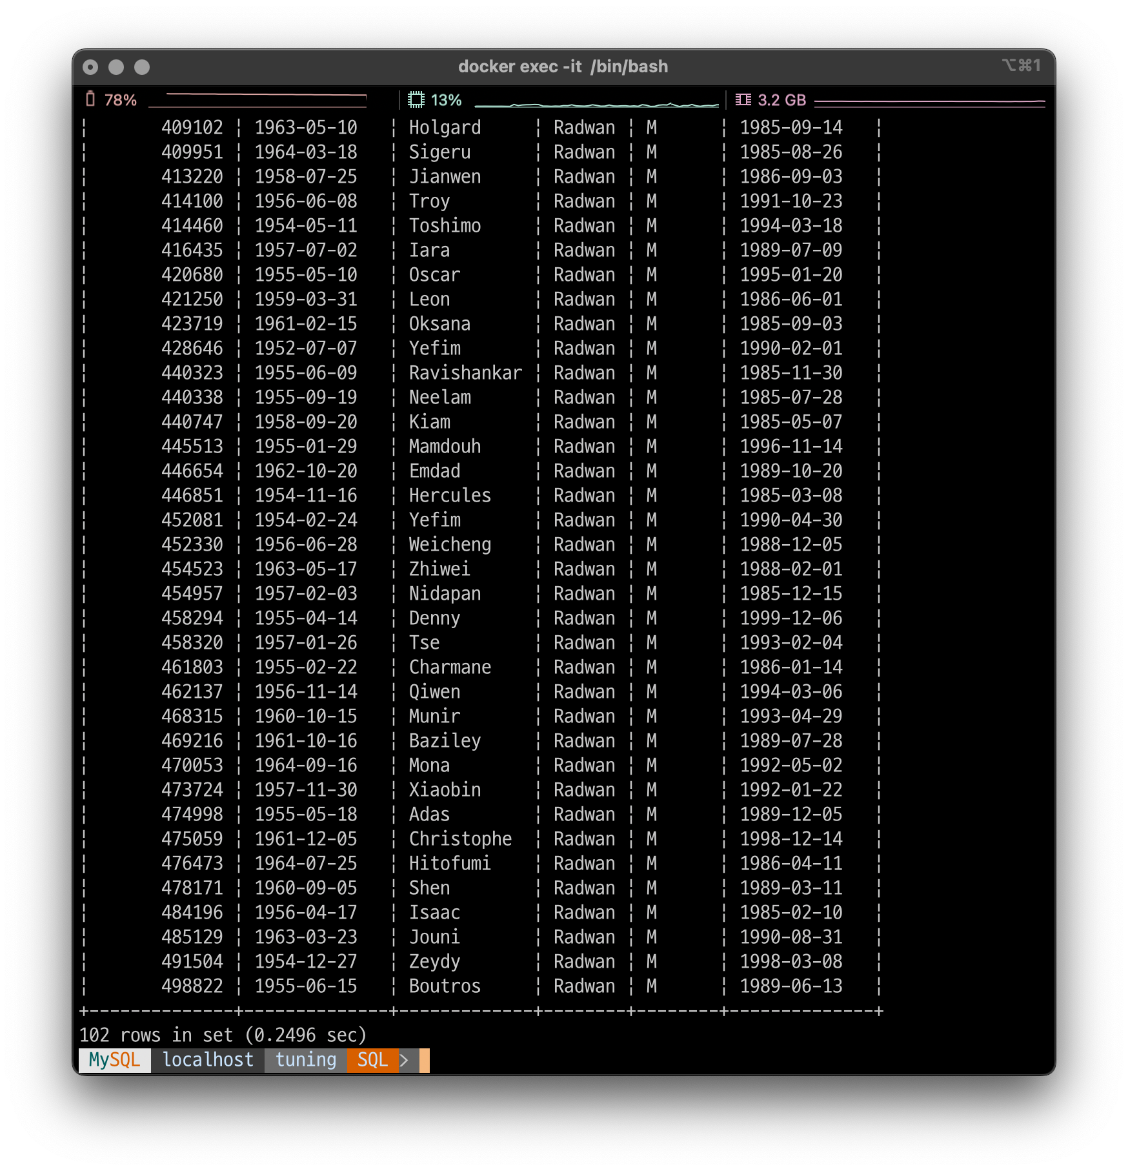Click first name Oscar
Screen dimensions: 1128x1171
(434, 275)
